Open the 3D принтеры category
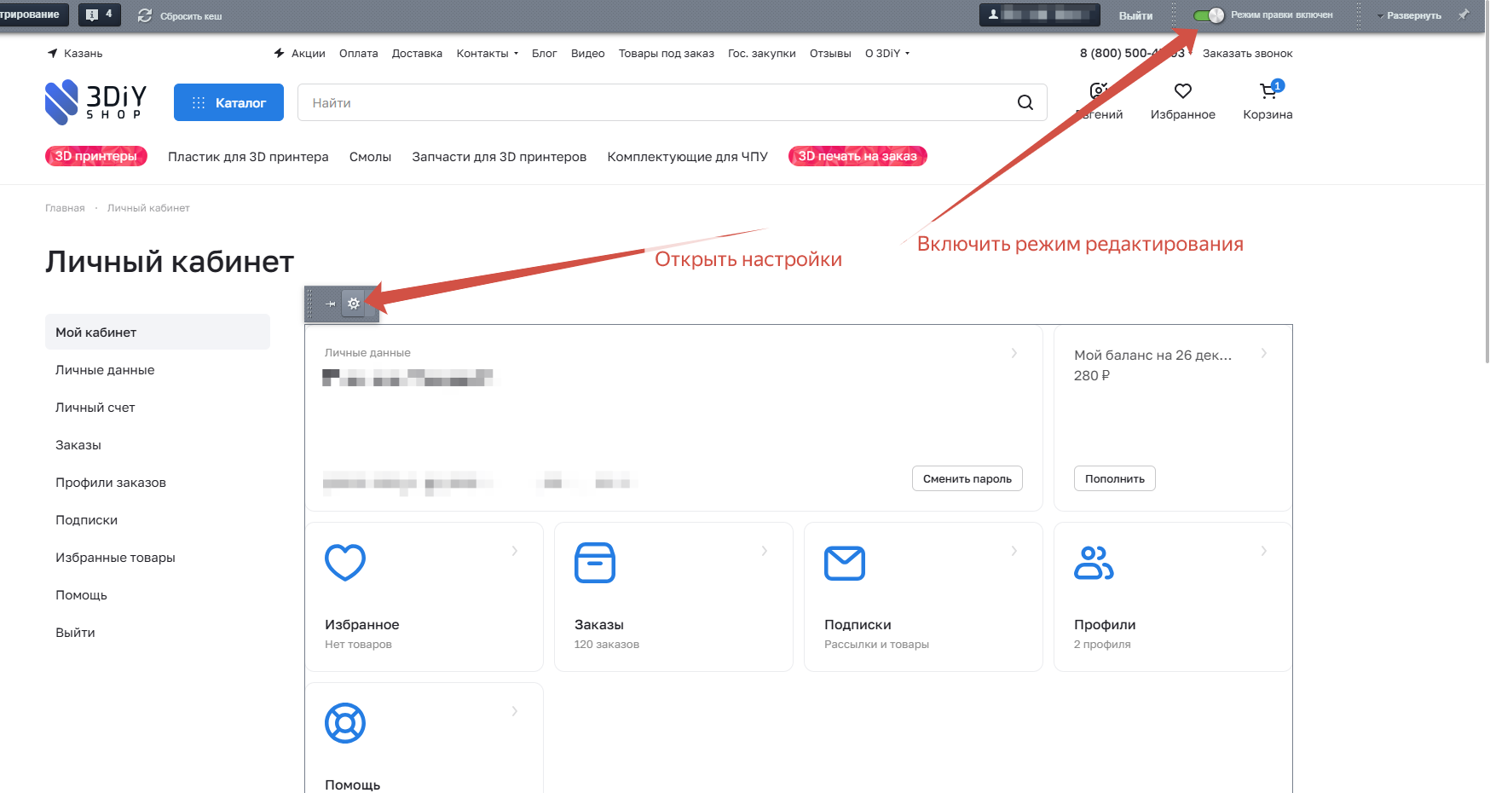The height and width of the screenshot is (793, 1490). click(96, 156)
